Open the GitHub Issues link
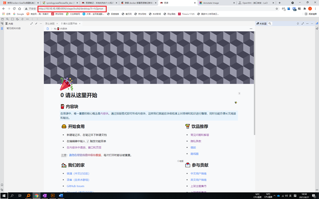The height and width of the screenshot is (199, 319). [x=75, y=186]
